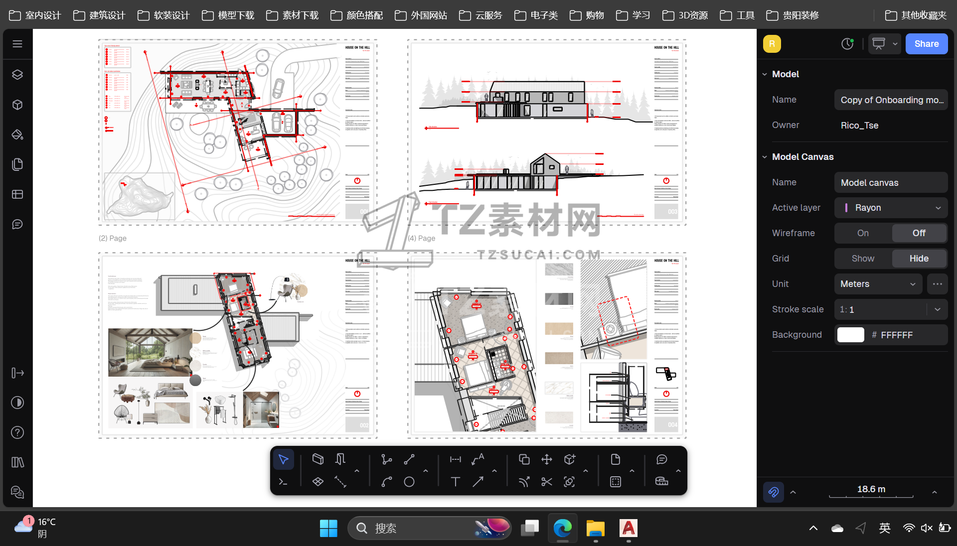957x546 pixels.
Task: Open the 素材下载 bookmark folder
Action: 293,15
